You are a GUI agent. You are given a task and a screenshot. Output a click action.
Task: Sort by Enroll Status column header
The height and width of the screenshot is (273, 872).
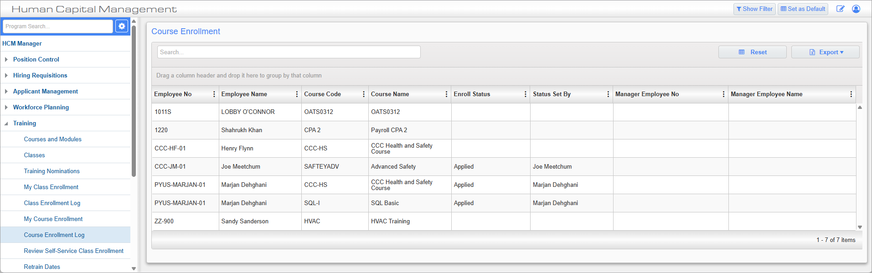(x=472, y=94)
